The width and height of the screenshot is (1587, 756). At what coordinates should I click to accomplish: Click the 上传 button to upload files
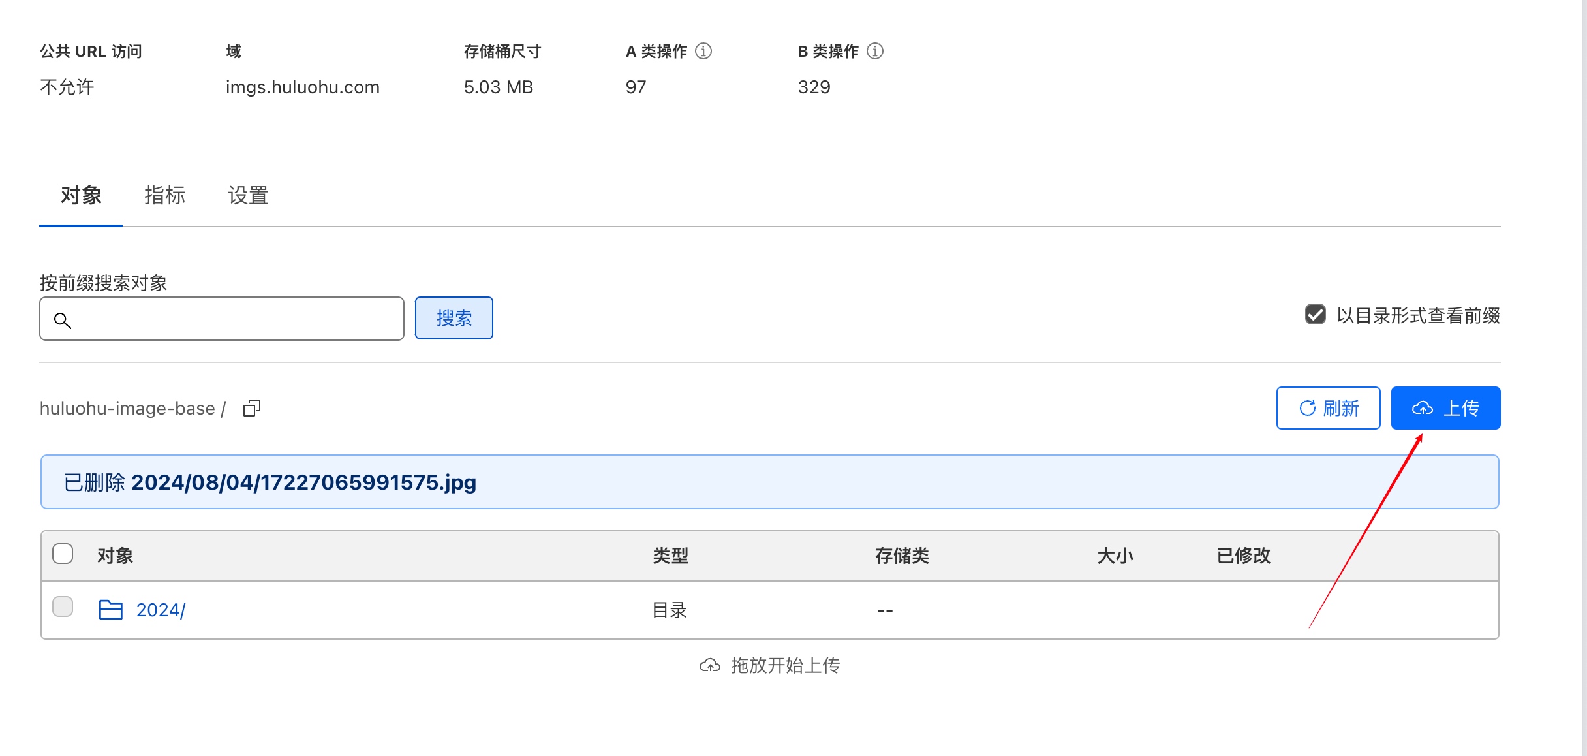tap(1445, 407)
